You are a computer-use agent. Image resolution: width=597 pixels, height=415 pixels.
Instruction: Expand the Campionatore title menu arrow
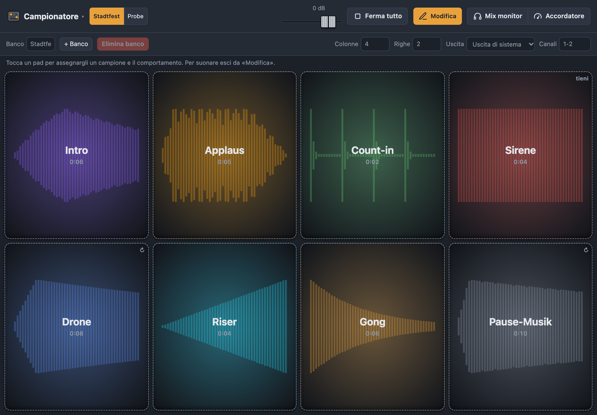[x=83, y=17]
